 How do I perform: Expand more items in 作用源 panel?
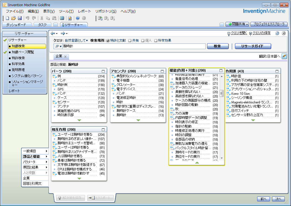253,120
